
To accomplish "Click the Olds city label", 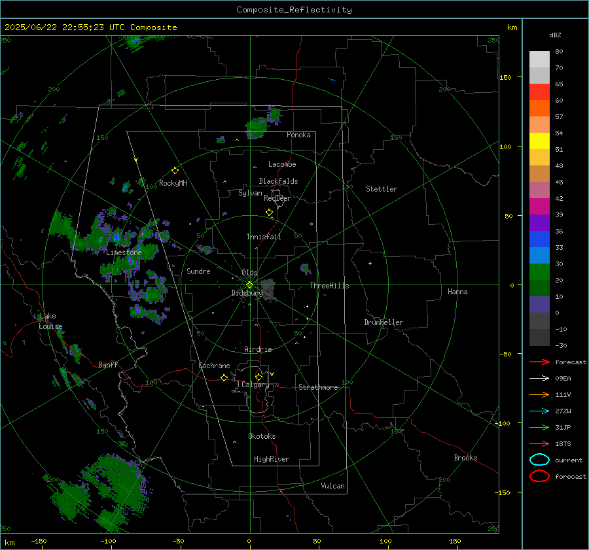I will tap(249, 273).
